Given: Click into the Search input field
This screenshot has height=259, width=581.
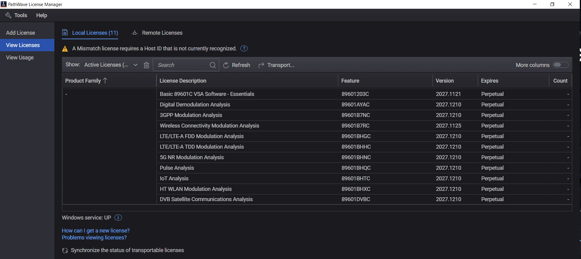Looking at the screenshot, I should (181, 65).
